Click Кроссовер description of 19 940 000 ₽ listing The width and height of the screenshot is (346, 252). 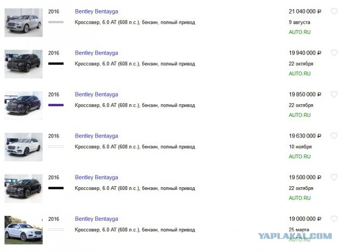tap(135, 64)
